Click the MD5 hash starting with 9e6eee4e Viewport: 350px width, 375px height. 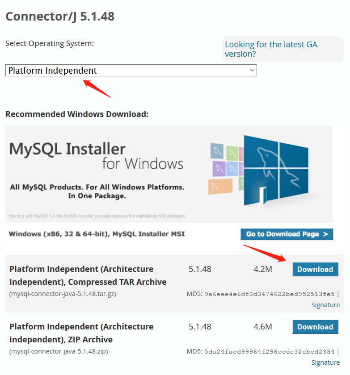click(x=270, y=294)
